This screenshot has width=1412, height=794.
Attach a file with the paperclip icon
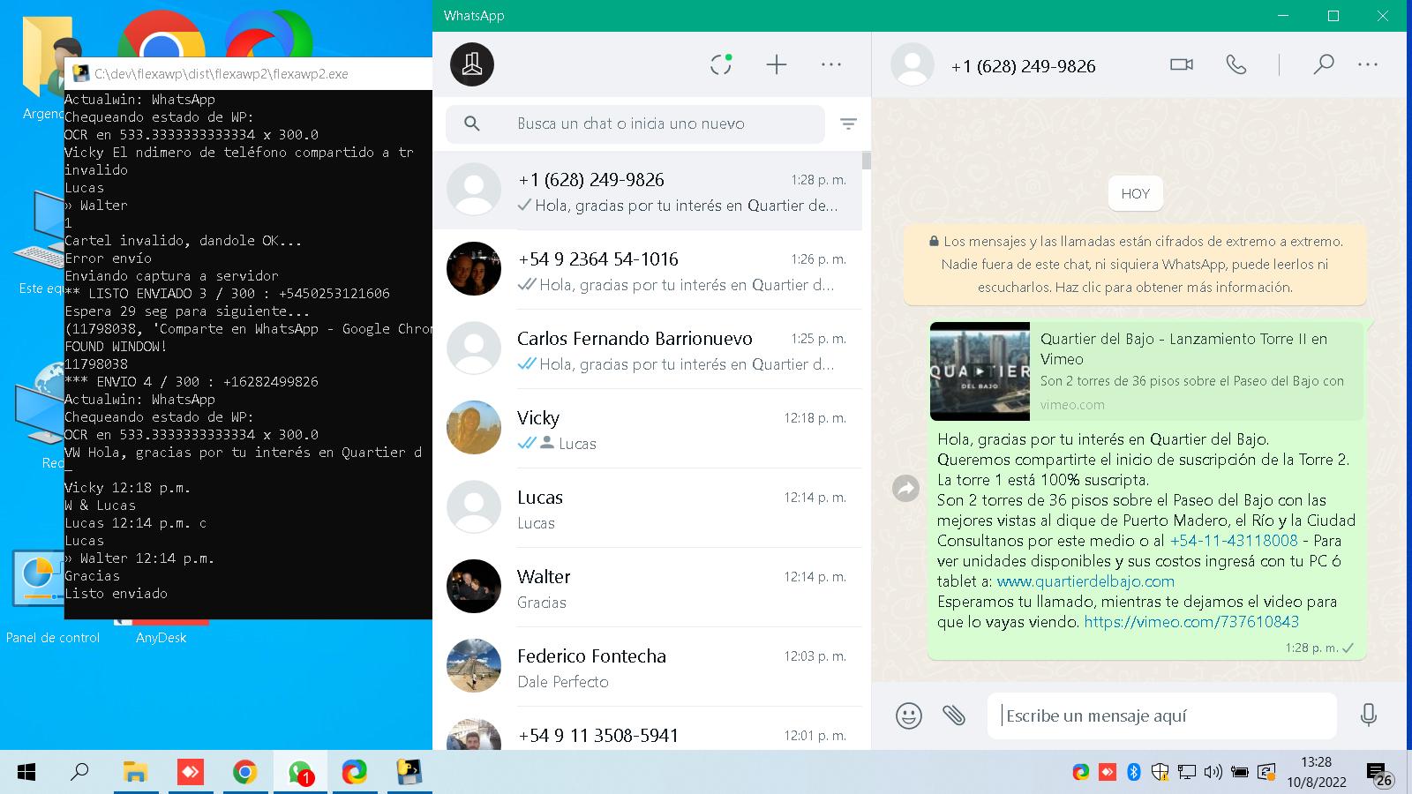coord(954,715)
